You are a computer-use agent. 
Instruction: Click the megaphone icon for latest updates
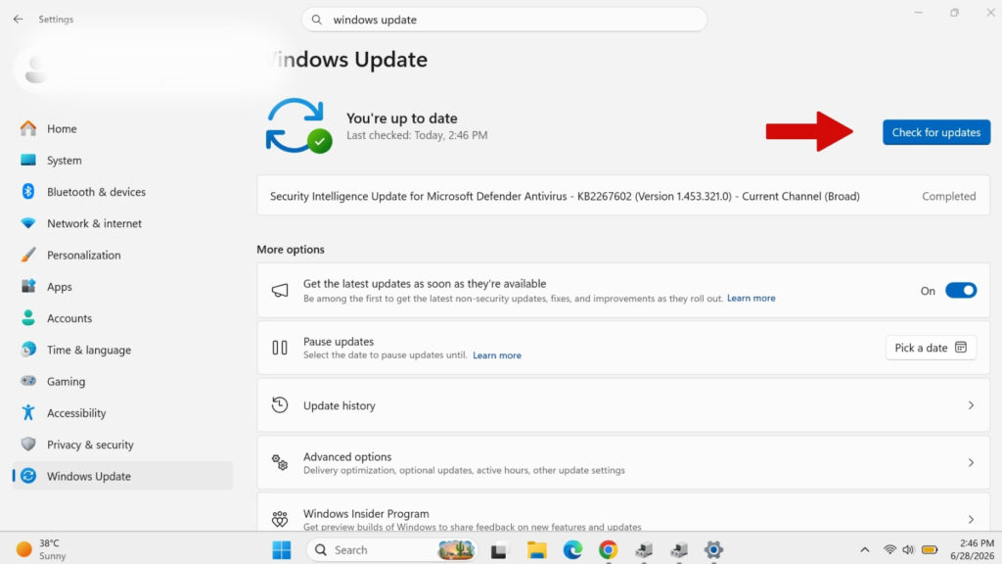[x=280, y=290]
